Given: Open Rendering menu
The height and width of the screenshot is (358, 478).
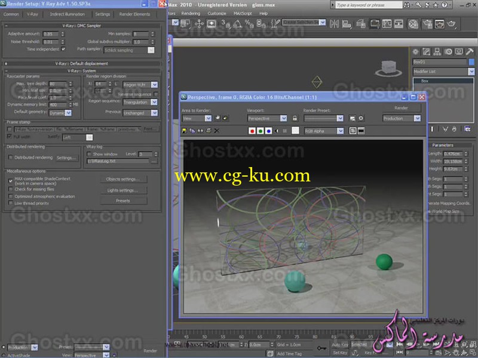Looking at the screenshot, I should [x=191, y=13].
